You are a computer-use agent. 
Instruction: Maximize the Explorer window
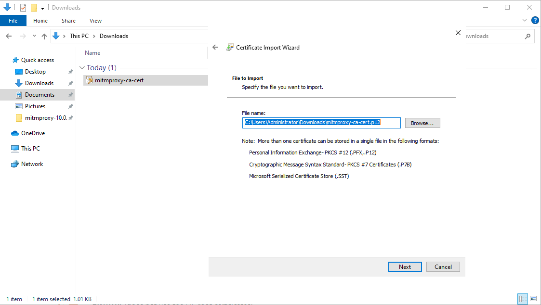[x=507, y=7]
